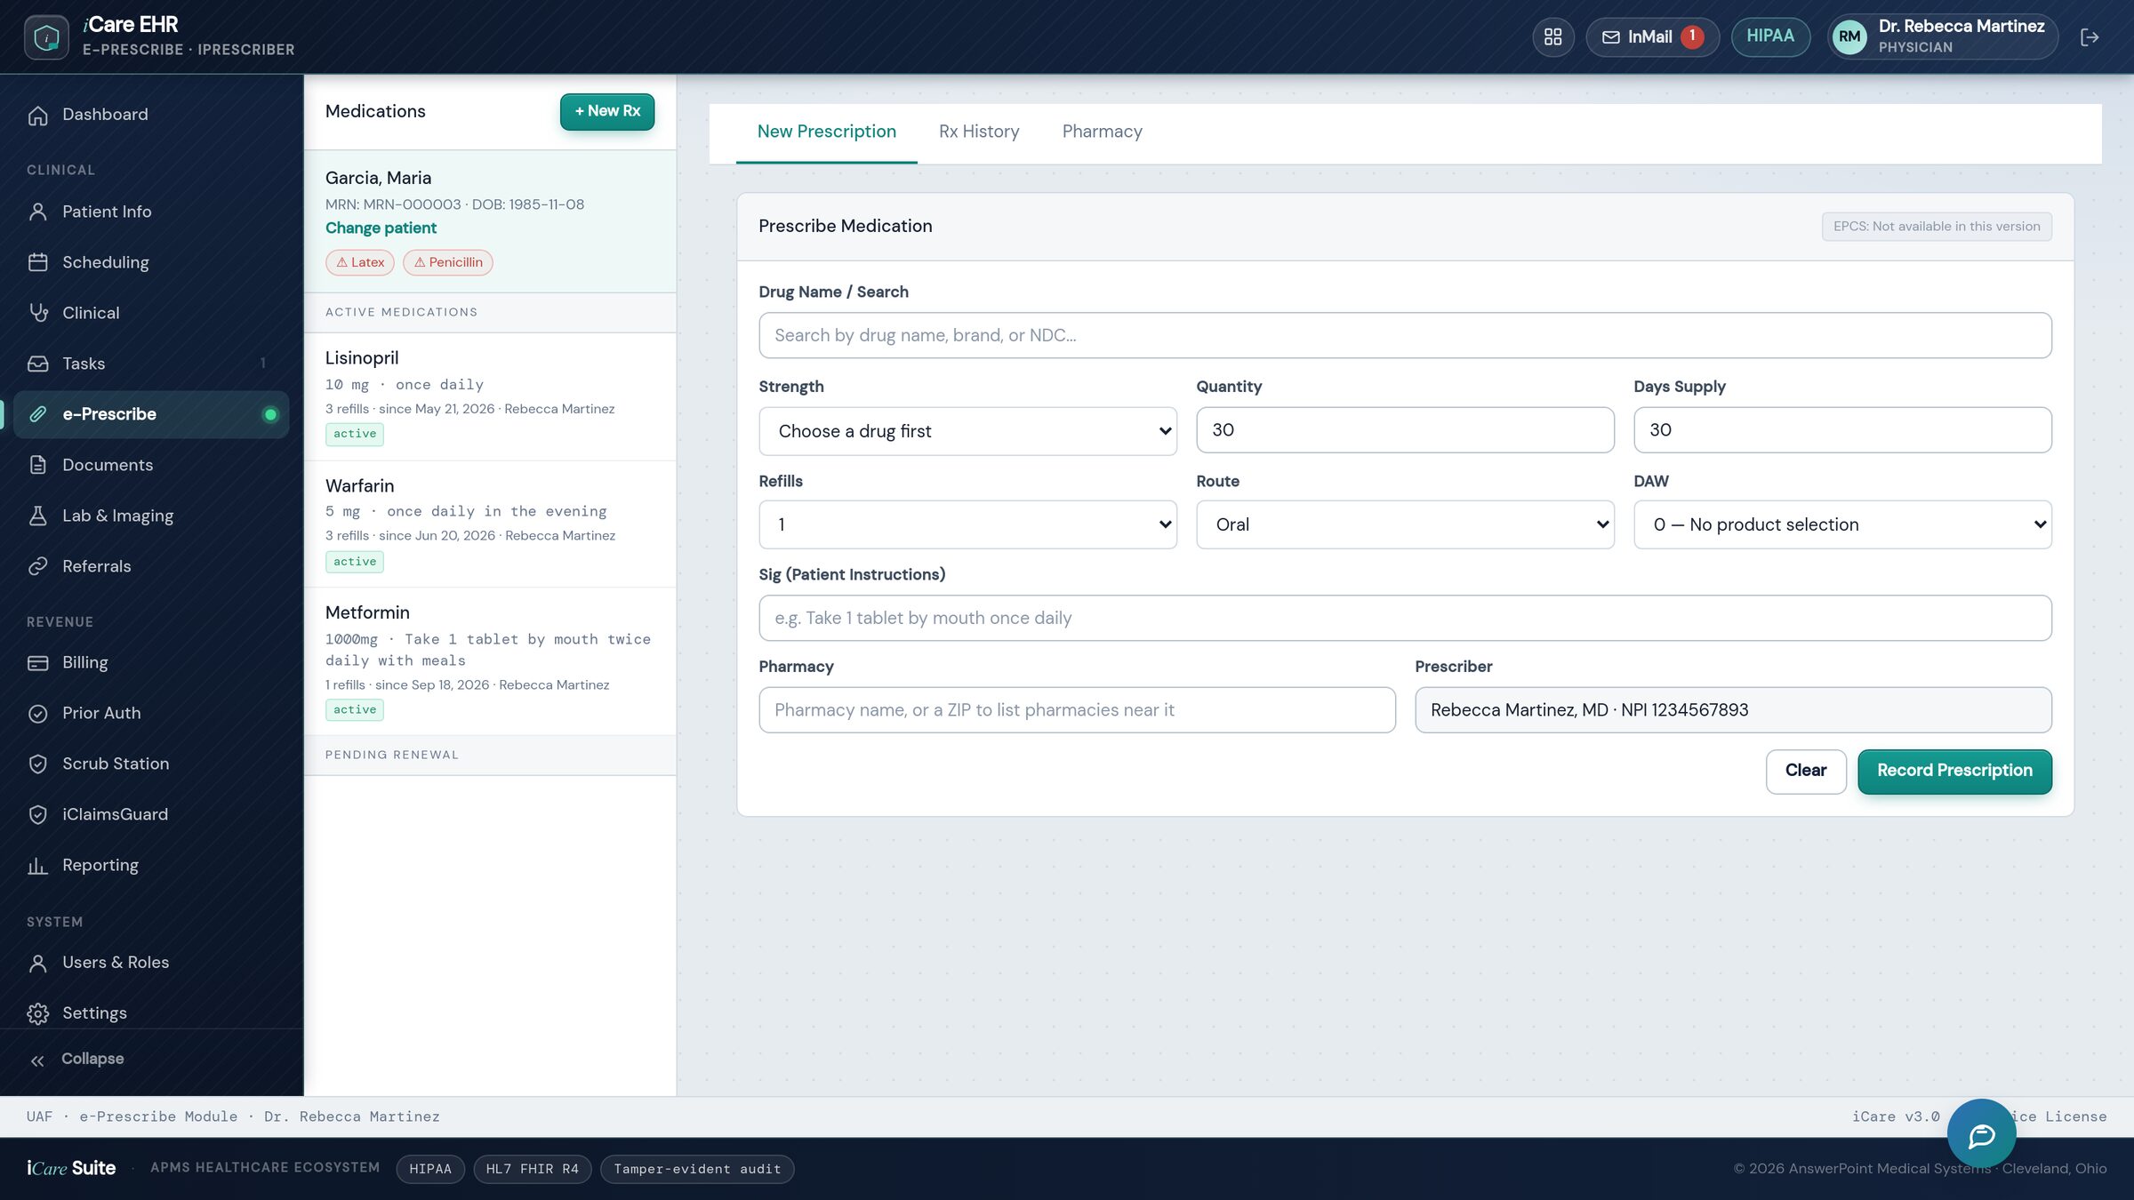Open Users & Roles section
This screenshot has height=1200, width=2134.
tap(151, 963)
